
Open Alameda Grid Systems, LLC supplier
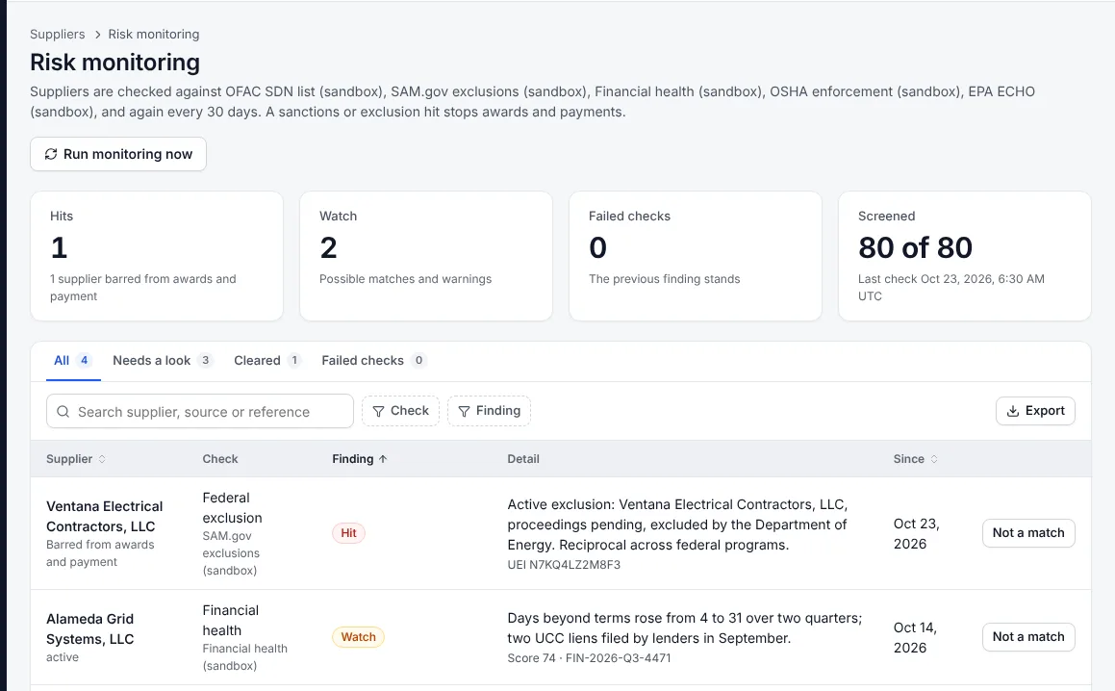[90, 629]
